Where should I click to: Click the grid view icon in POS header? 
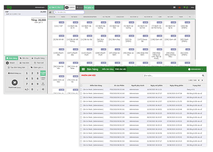point(174,7)
